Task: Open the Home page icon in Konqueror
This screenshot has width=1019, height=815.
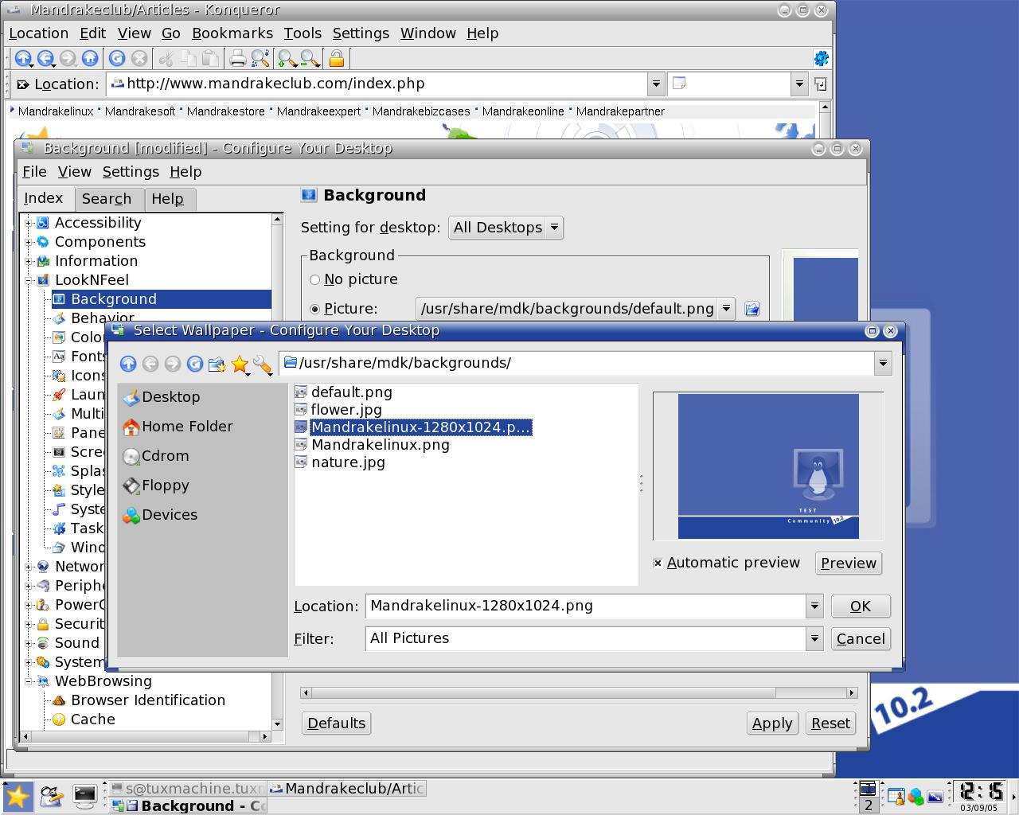Action: (90, 58)
